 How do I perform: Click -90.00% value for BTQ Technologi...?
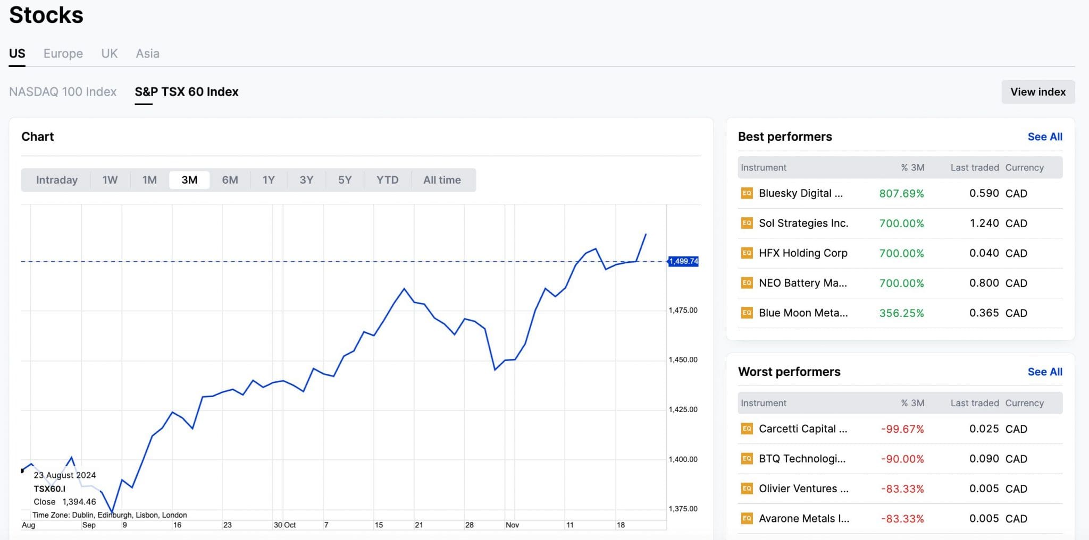click(902, 459)
